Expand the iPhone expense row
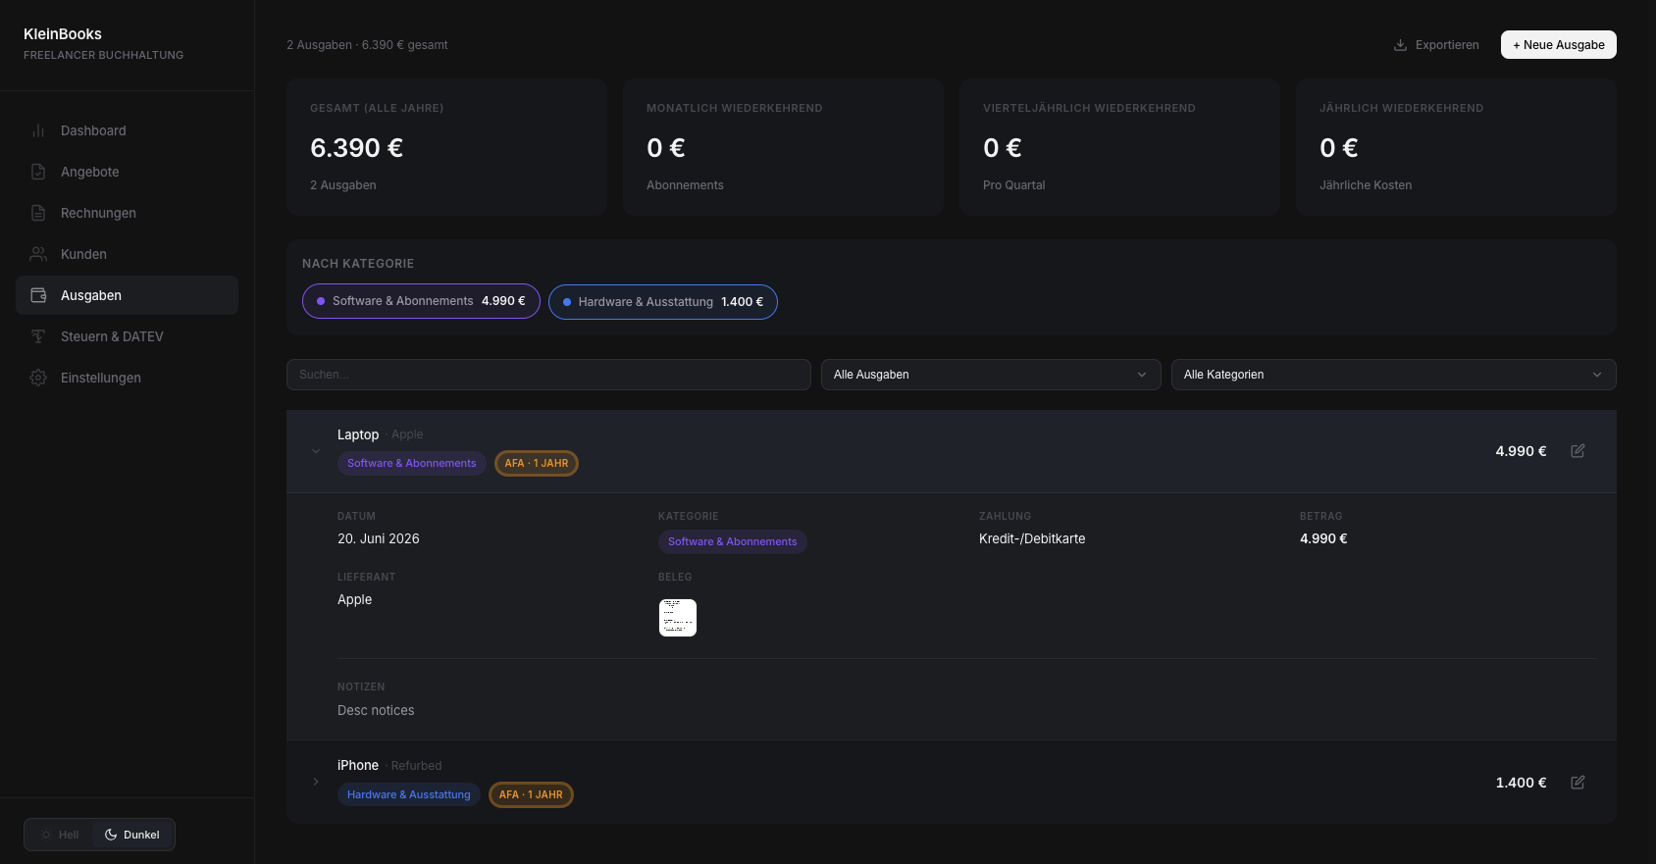Viewport: 1656px width, 864px height. click(x=316, y=782)
